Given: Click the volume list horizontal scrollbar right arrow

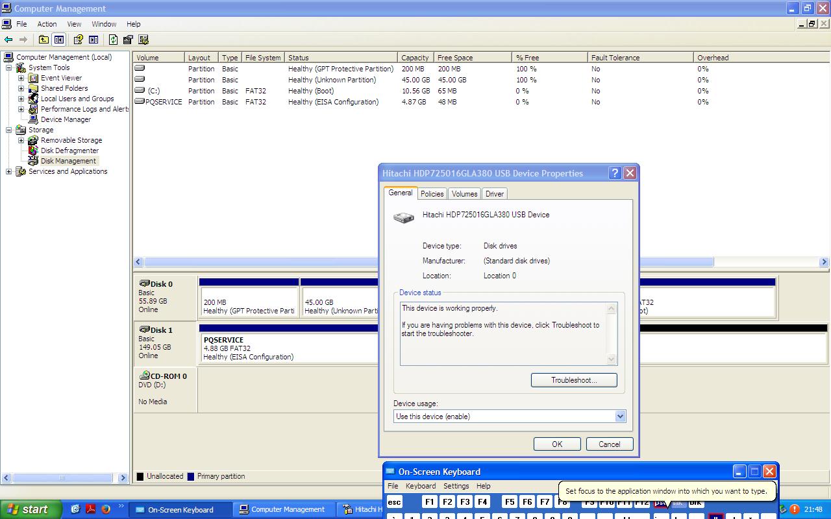Looking at the screenshot, I should 824,262.
